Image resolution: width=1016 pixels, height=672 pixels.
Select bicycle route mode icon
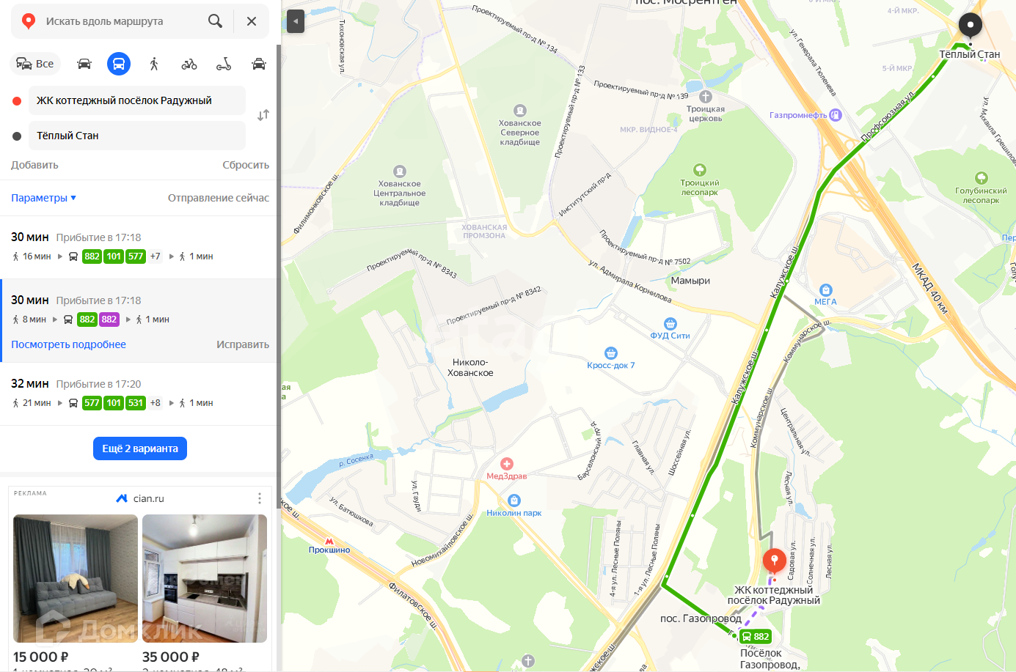coord(189,64)
